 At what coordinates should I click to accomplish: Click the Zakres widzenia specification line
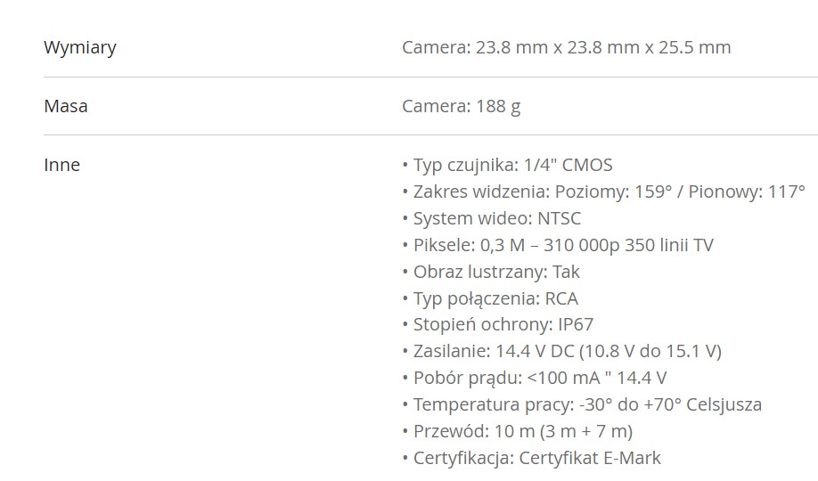[604, 192]
